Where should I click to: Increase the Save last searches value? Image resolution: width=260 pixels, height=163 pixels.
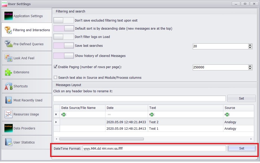point(250,45)
